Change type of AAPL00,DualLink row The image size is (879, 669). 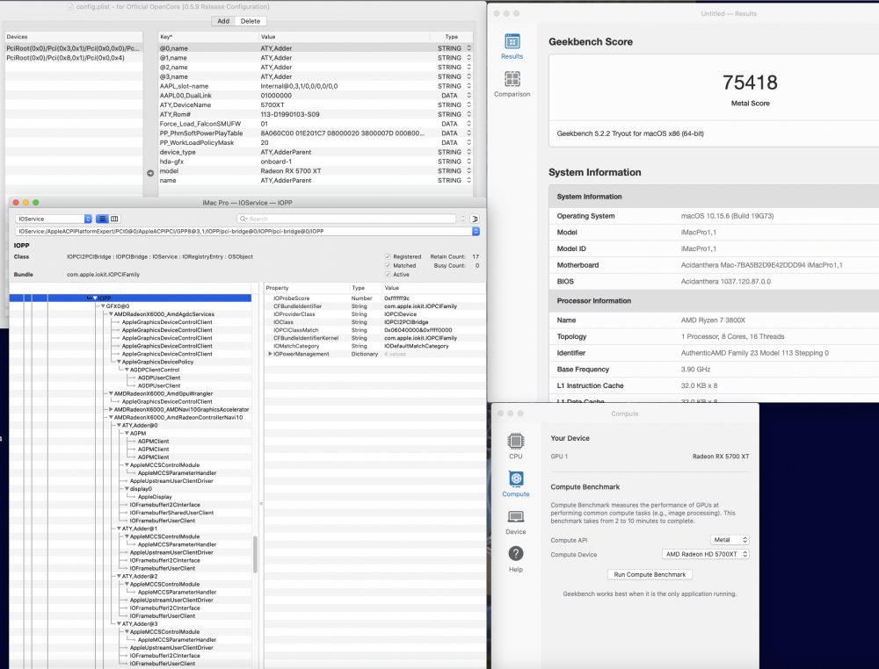[x=469, y=96]
